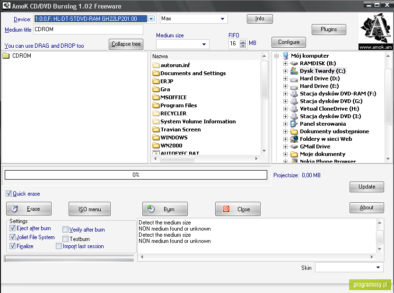394x293 pixels.
Task: Click the Moje dokumenty folder icon
Action: pos(294,154)
